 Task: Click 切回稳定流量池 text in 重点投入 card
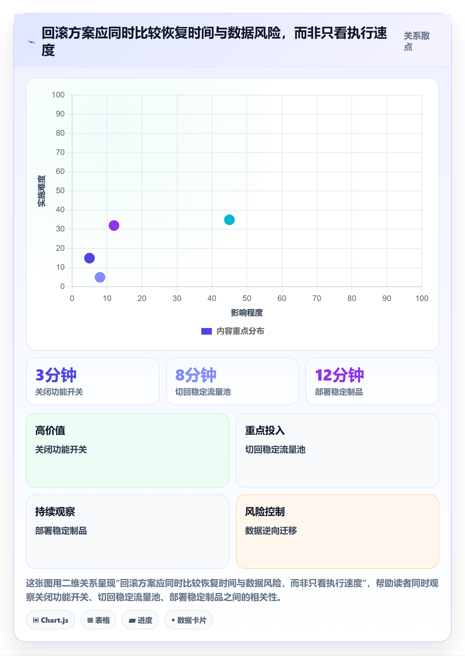275,449
